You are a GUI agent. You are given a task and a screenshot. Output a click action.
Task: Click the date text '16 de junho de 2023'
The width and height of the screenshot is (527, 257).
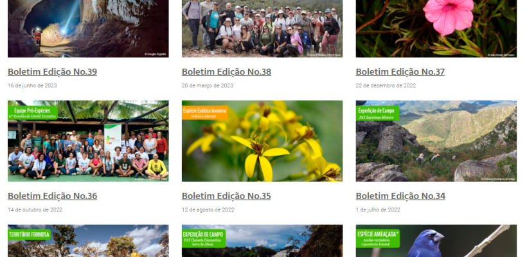click(x=32, y=85)
